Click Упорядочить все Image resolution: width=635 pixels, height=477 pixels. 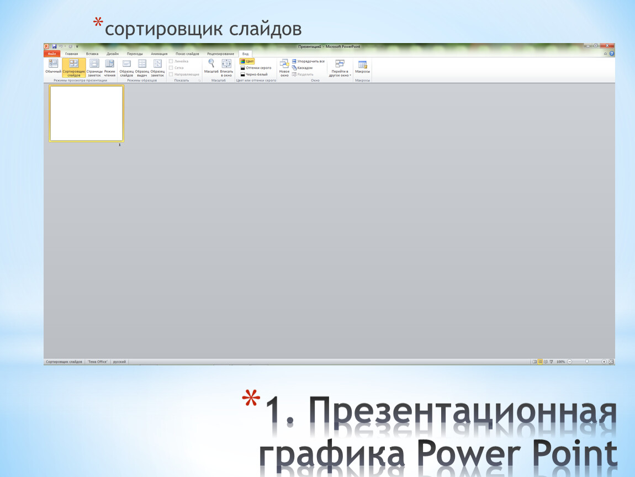308,61
